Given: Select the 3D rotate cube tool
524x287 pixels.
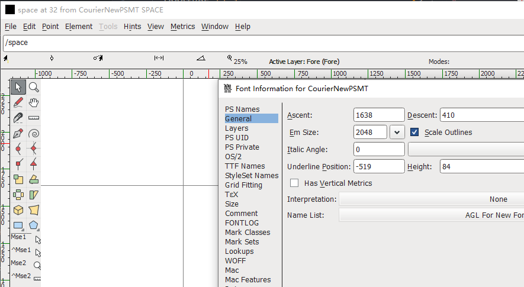Looking at the screenshot, I should coord(18,210).
